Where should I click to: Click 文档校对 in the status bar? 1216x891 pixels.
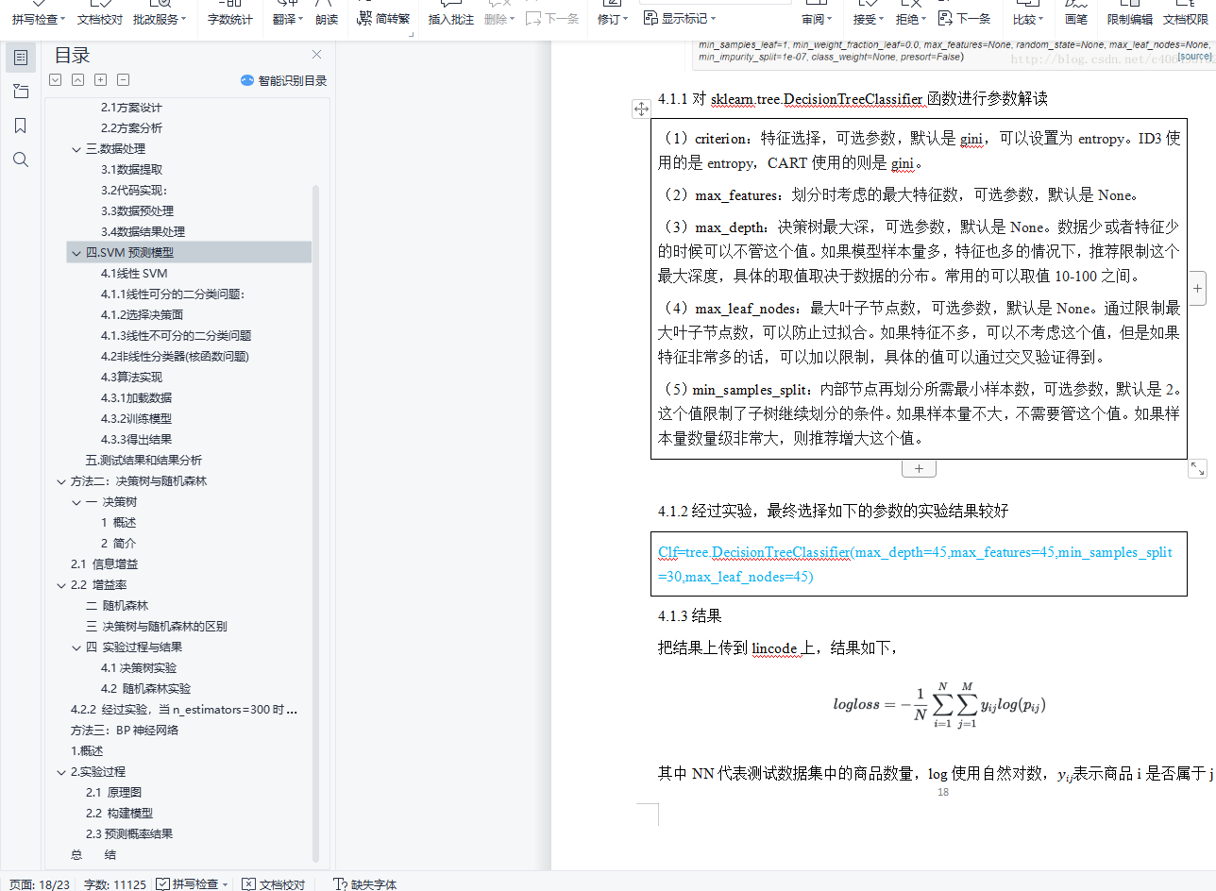[274, 884]
